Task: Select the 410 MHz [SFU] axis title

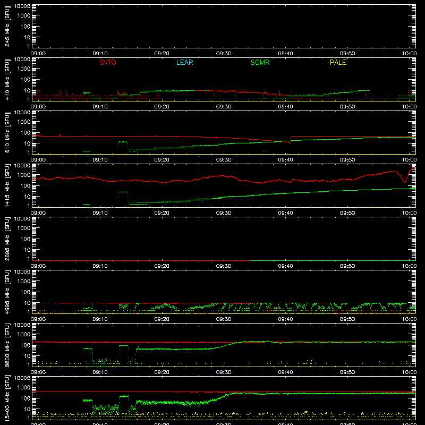Action: (7, 79)
